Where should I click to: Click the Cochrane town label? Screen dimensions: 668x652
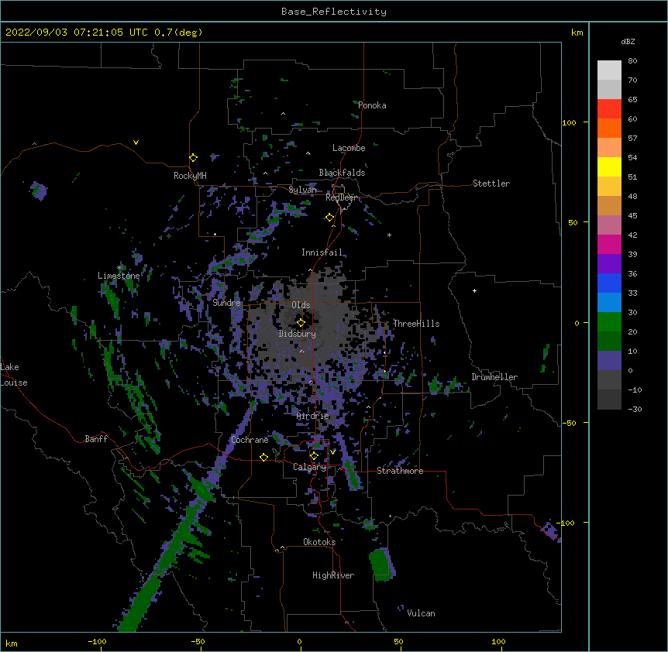coord(250,440)
